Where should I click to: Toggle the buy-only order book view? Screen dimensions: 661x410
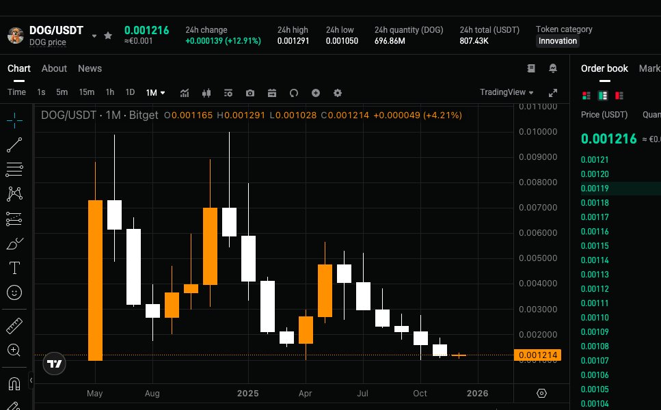(604, 94)
